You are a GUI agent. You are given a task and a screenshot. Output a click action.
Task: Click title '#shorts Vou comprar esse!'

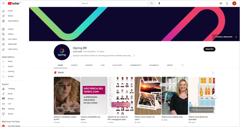[172, 117]
